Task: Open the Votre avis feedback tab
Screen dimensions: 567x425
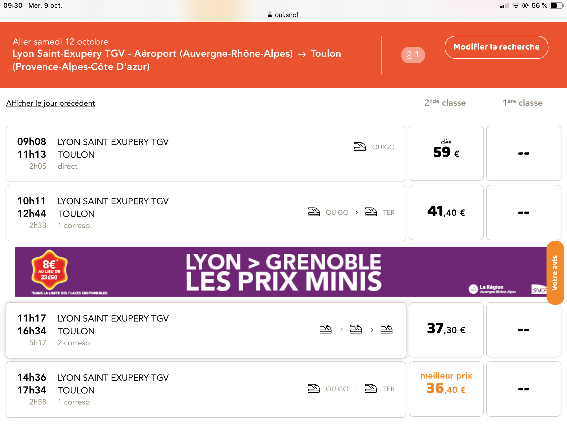Action: (555, 273)
